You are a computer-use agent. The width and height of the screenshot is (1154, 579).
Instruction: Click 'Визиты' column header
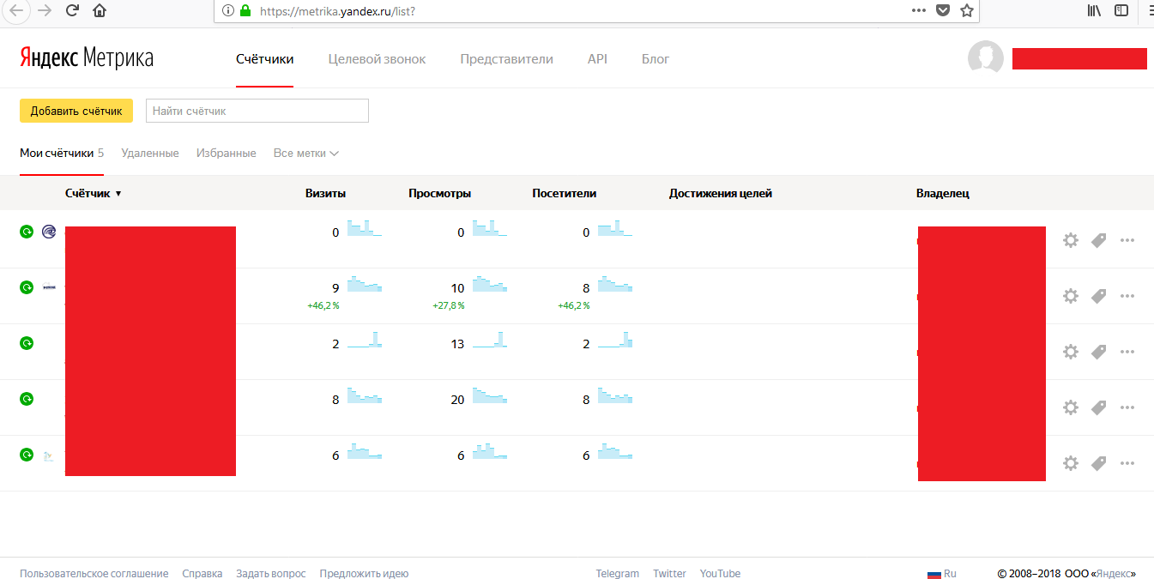[x=326, y=193]
